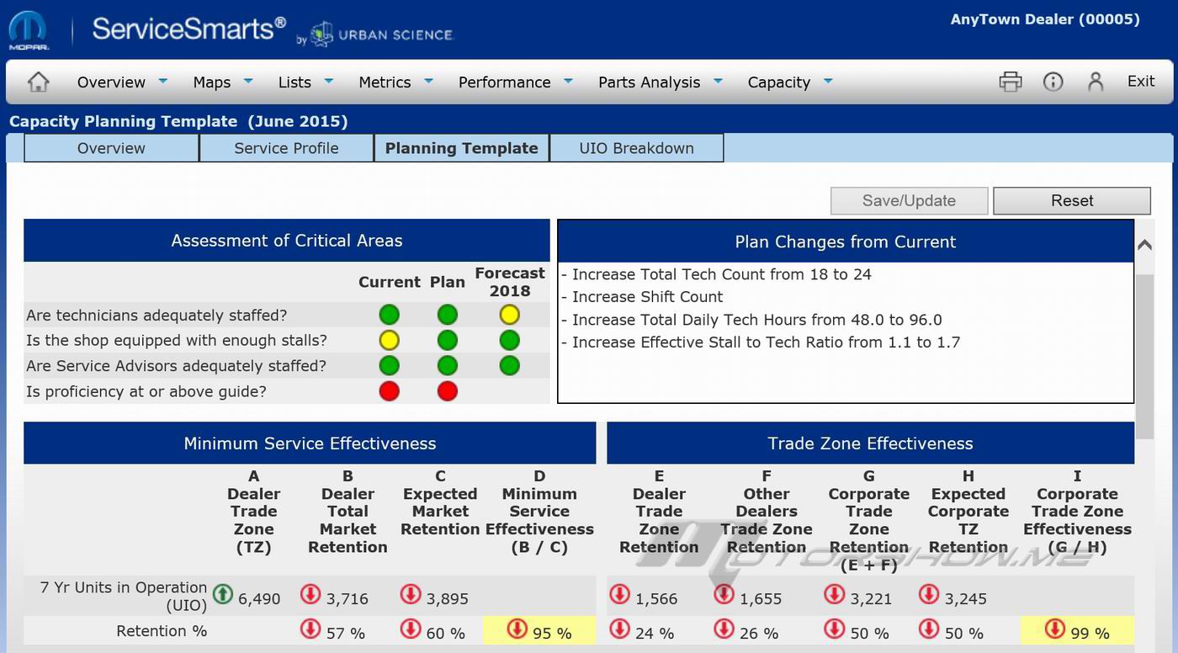Click red arrow beside 24 % retention
The width and height of the screenshot is (1178, 653).
point(620,629)
